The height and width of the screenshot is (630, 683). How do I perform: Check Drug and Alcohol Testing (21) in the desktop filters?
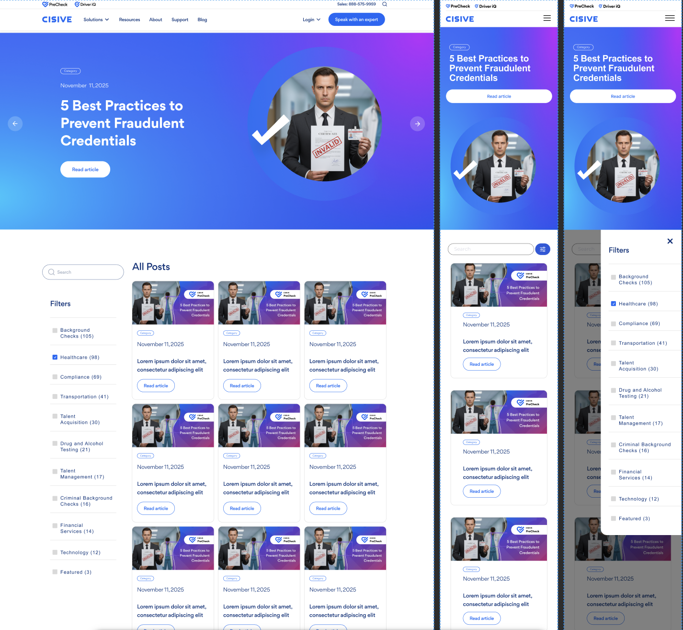coord(55,443)
